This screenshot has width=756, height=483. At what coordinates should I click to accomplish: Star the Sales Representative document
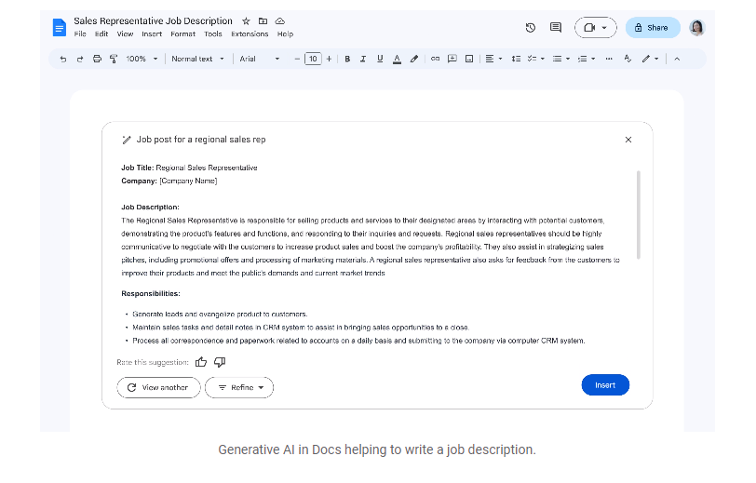tap(246, 20)
